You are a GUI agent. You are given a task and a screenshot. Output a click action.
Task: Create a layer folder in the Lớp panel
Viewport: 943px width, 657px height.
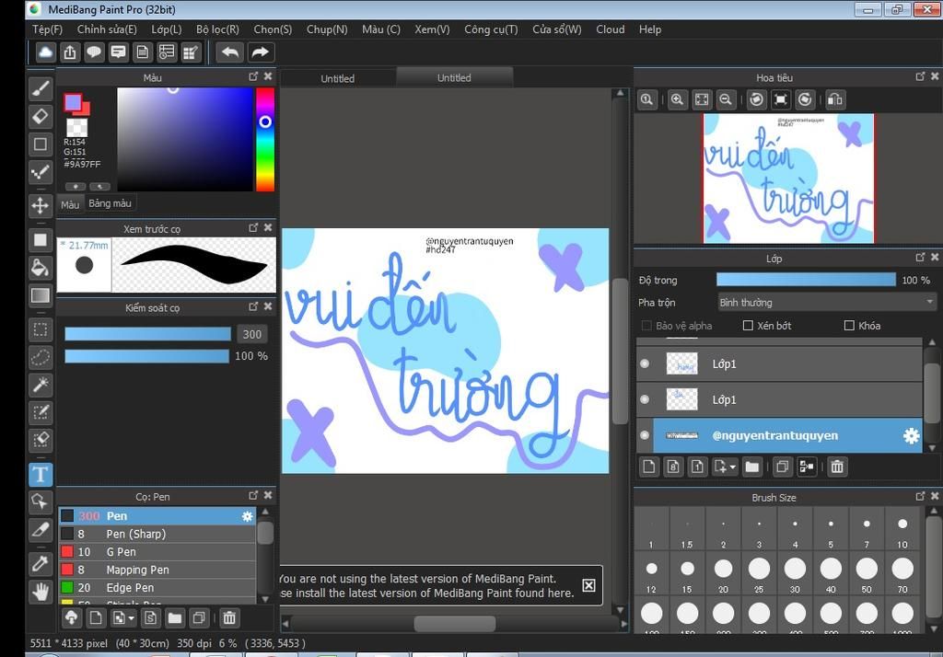tap(751, 467)
